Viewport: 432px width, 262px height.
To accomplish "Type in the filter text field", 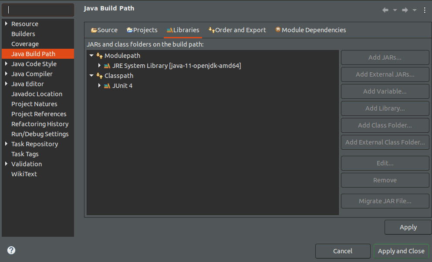I will click(37, 10).
